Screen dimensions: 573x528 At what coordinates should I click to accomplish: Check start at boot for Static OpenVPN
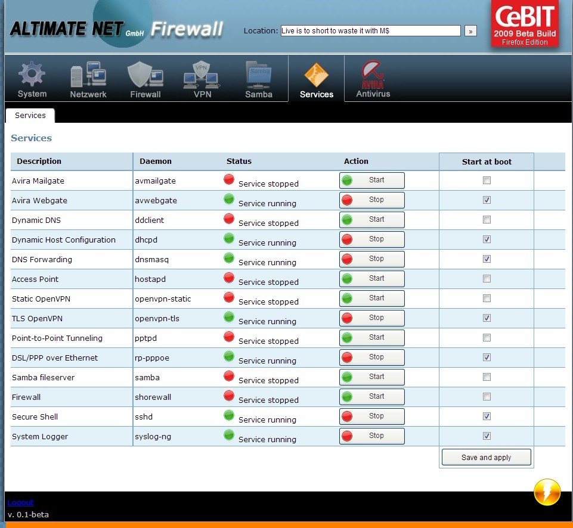[487, 299]
